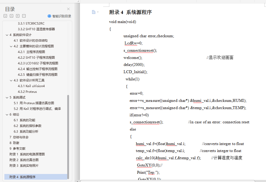This screenshot has width=266, height=182.
Task: Click the collapse-all up-arrow icon under 目录
Action: tap(12, 16)
